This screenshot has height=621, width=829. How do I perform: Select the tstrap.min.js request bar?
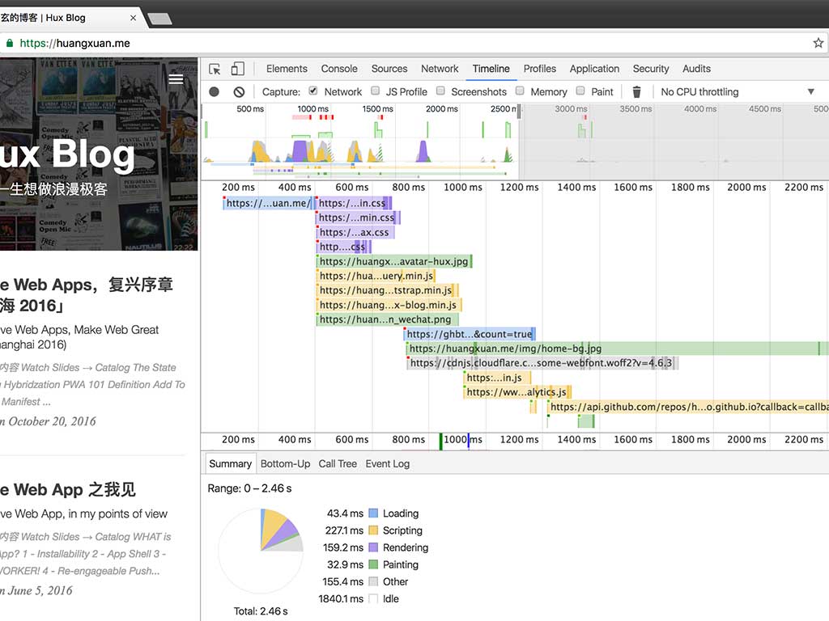[x=387, y=290]
